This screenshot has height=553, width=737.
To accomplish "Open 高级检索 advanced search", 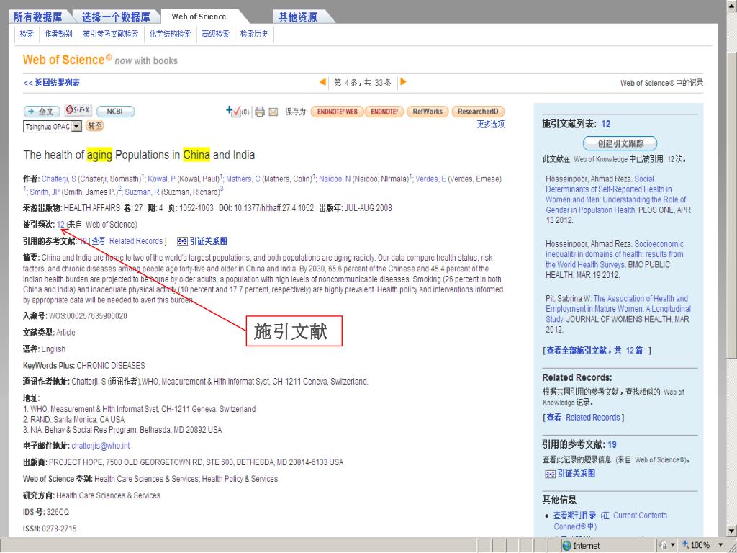I will pos(216,34).
